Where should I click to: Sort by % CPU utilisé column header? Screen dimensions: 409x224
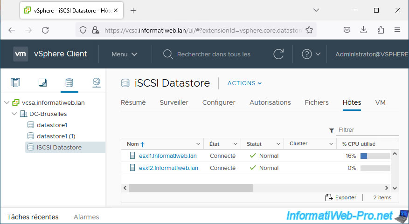[359, 144]
